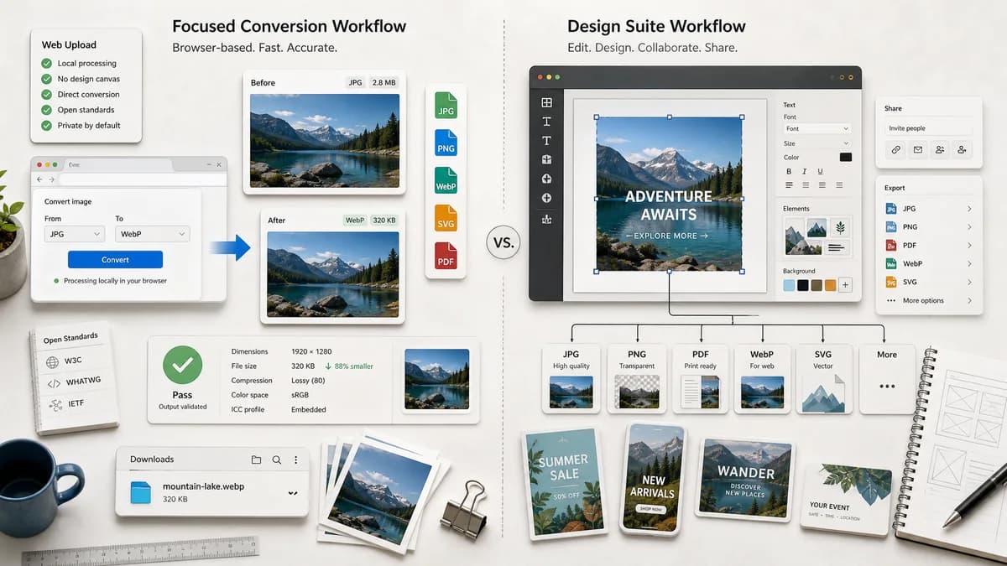The image size is (1007, 566).
Task: Toggle the Private by default check
Action: point(47,125)
